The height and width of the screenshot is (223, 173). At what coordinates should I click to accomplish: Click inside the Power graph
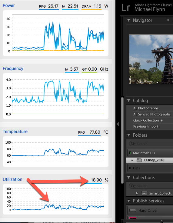click(x=56, y=33)
